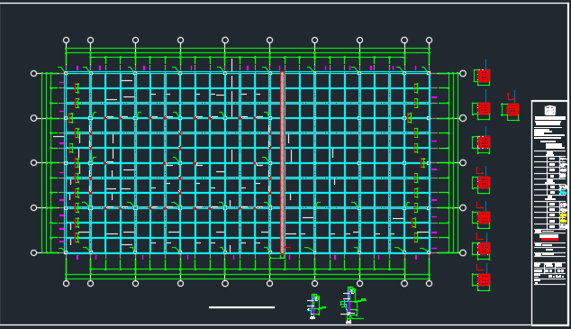Pick the top-right corner grid axis bubble above the plan
Viewport: 571px width, 329px height.
point(429,40)
